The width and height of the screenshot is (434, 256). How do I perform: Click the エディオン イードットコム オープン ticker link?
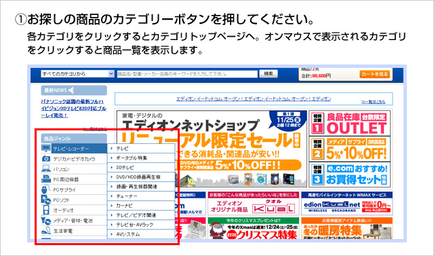(254, 99)
